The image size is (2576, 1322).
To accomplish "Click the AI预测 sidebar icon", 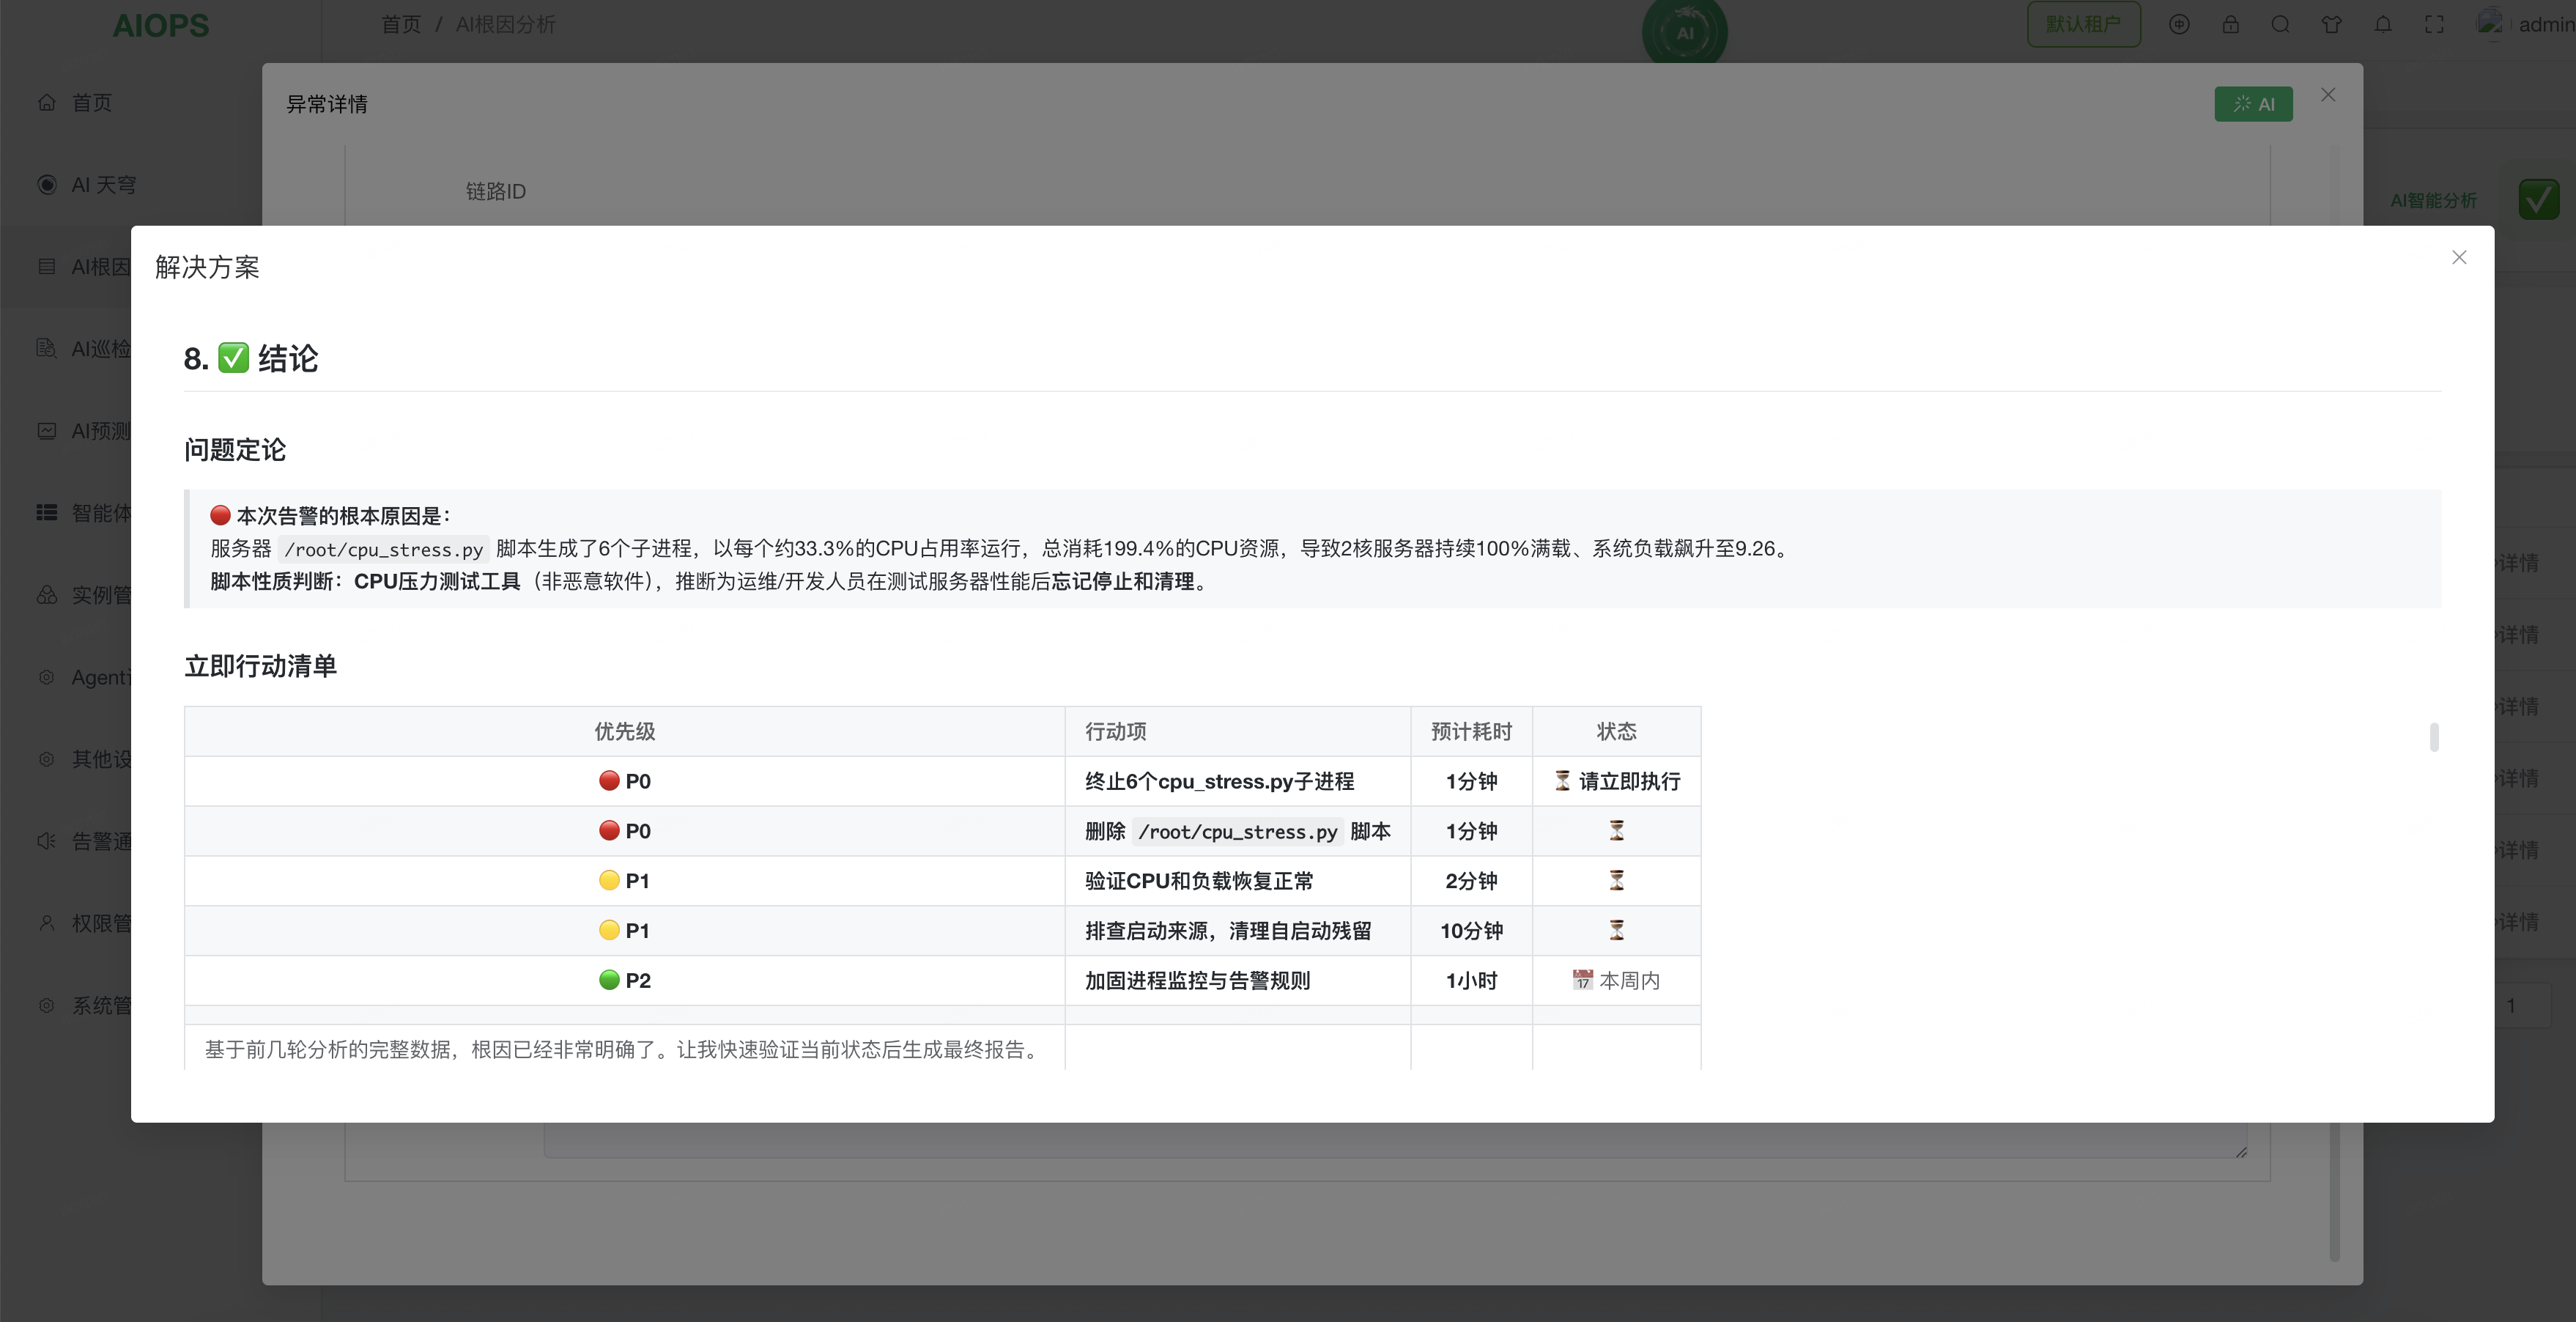I will pyautogui.click(x=46, y=430).
